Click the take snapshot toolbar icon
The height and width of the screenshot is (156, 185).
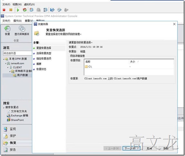click(32, 10)
